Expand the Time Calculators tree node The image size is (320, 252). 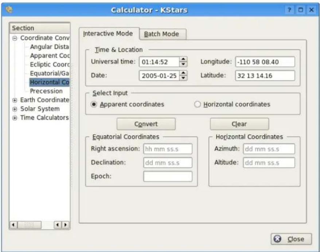click(x=15, y=118)
